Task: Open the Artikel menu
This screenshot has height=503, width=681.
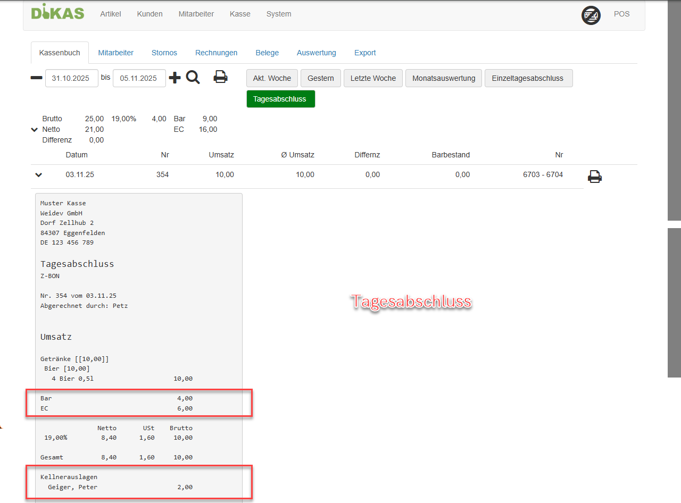Action: pyautogui.click(x=111, y=14)
